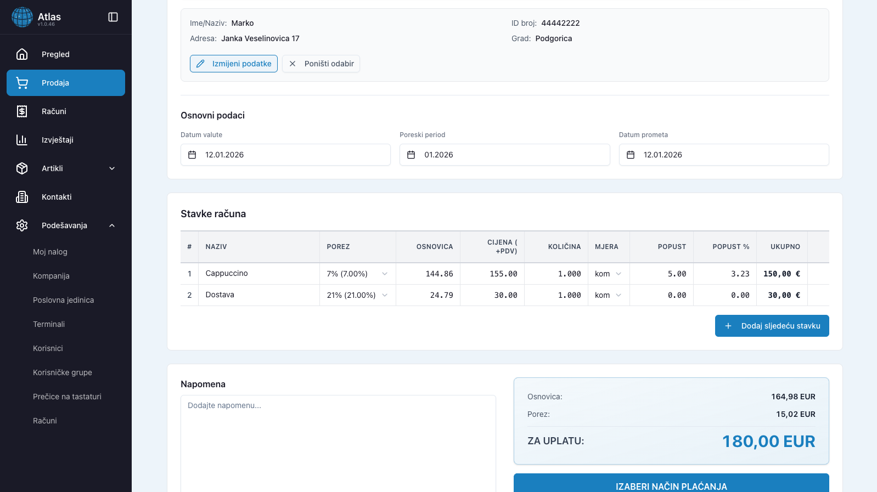Expand the Artikli submenu chevron
The height and width of the screenshot is (492, 877).
pos(112,168)
